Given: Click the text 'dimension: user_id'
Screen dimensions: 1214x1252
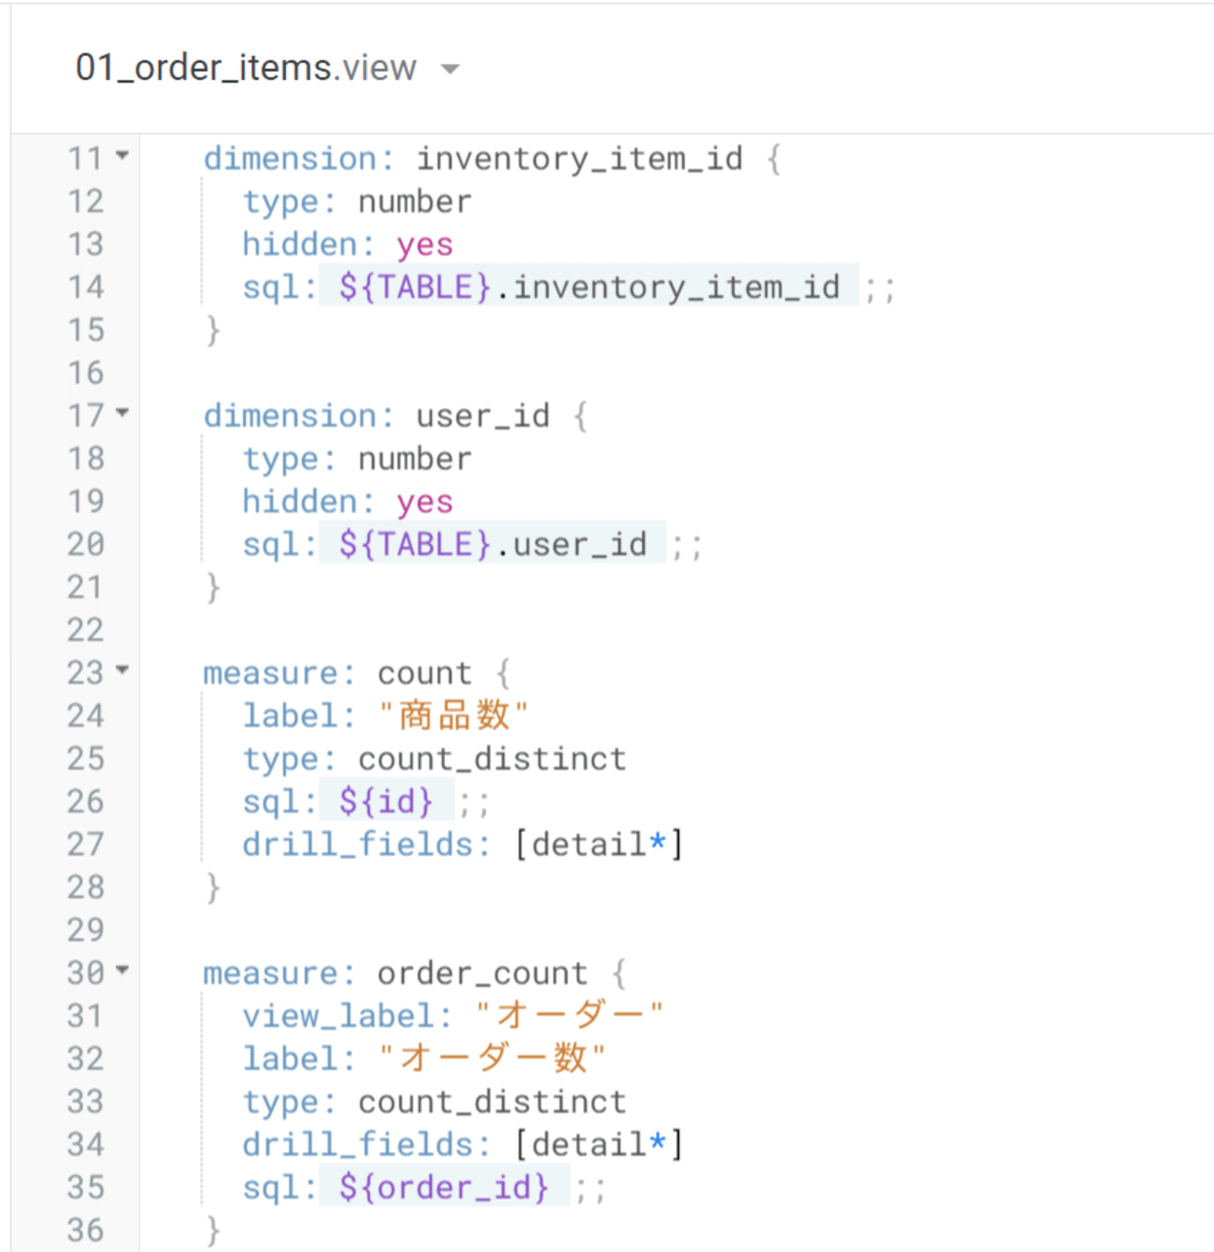Looking at the screenshot, I should [376, 416].
